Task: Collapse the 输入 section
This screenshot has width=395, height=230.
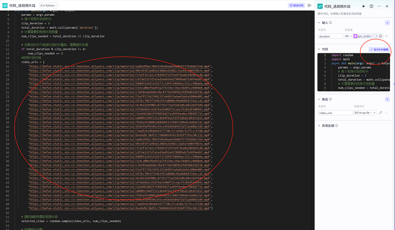Action: (319, 23)
